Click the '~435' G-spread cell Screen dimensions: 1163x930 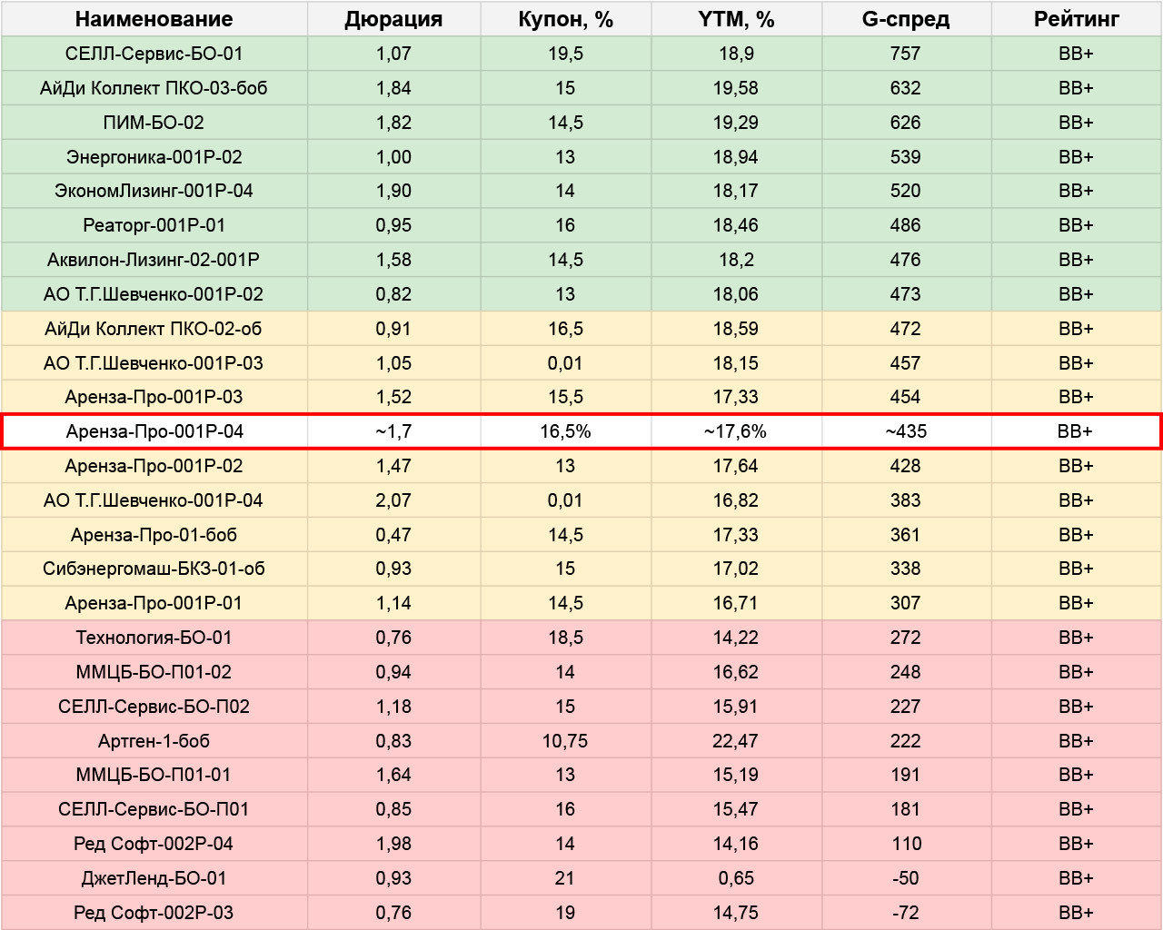click(x=906, y=431)
